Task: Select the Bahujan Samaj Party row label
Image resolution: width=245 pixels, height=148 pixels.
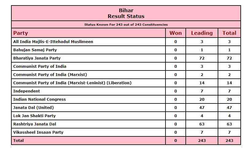Action: [x=35, y=50]
